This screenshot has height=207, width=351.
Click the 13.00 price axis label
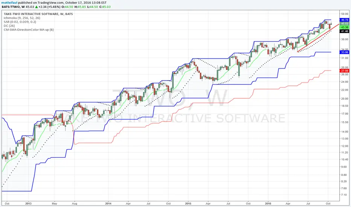(345, 139)
